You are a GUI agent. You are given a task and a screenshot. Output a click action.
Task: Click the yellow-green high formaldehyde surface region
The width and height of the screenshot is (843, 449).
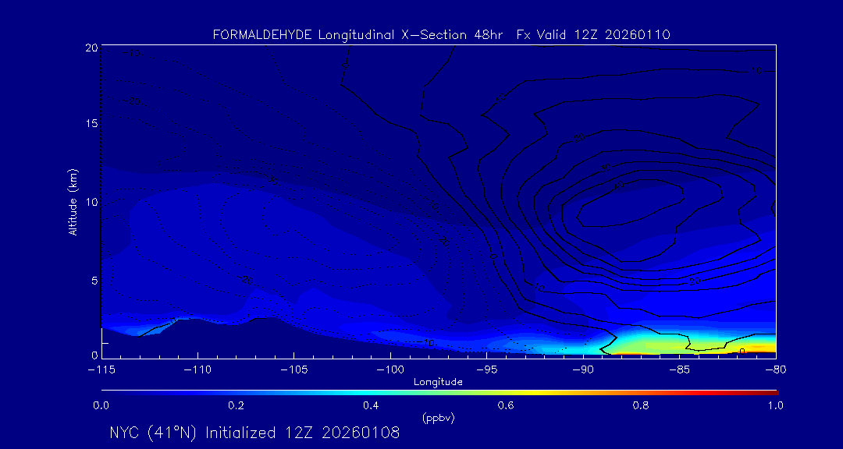[648, 343]
